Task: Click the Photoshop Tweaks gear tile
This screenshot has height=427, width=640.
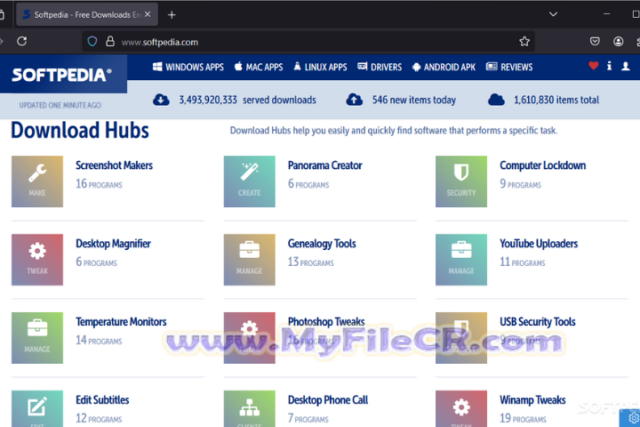Action: click(250, 338)
